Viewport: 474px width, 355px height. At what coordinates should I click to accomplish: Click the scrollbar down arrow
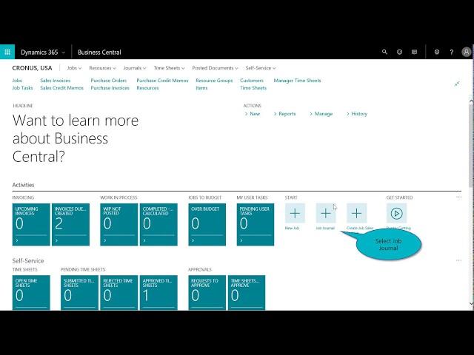click(471, 303)
